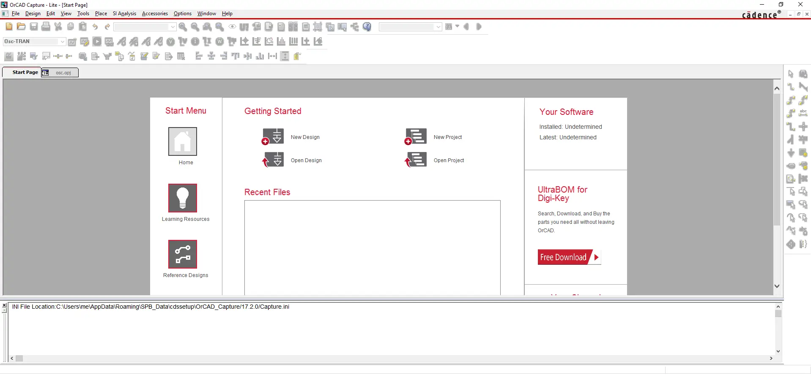Click the Cut scissors toolbar icon
The image size is (811, 375).
pyautogui.click(x=58, y=27)
